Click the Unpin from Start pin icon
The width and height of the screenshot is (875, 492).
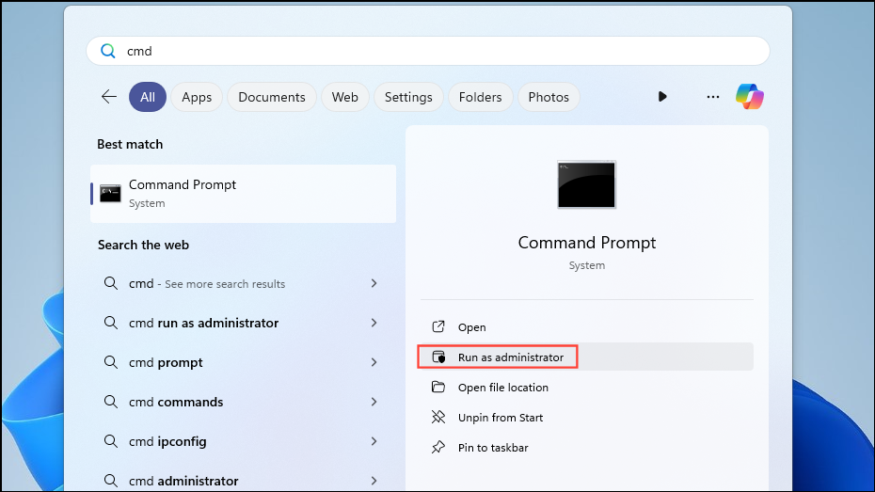[x=438, y=418]
